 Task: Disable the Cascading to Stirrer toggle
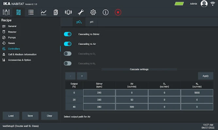click(68, 34)
